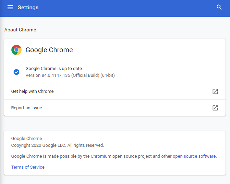Click the Settings title text

pyautogui.click(x=28, y=8)
